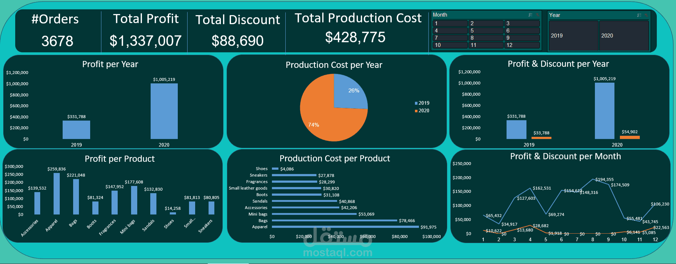Click the orange 2020 pie legend swatch
The width and height of the screenshot is (676, 264).
[416, 111]
